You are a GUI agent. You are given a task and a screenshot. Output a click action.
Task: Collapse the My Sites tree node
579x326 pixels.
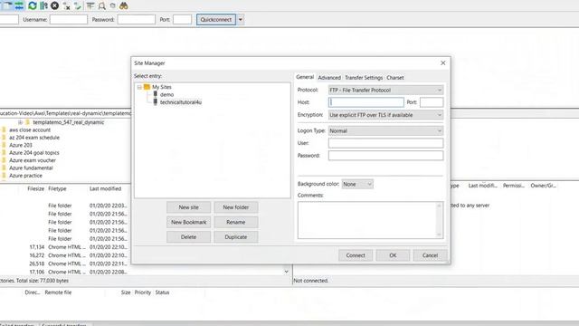[x=139, y=87]
